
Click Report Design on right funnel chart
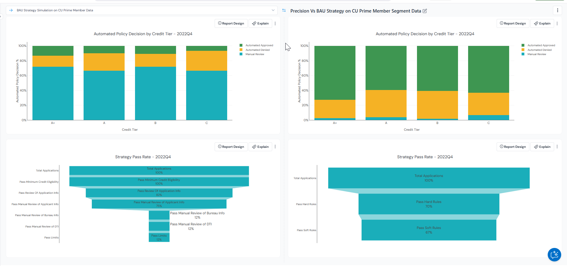513,147
